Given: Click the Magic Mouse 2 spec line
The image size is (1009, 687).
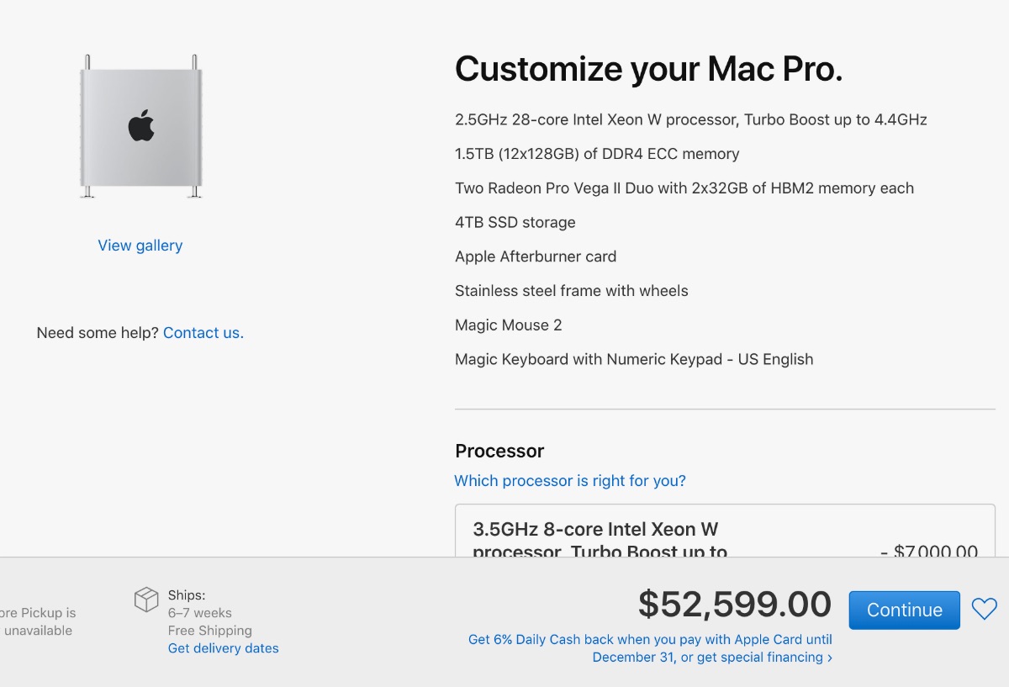Looking at the screenshot, I should coord(508,325).
